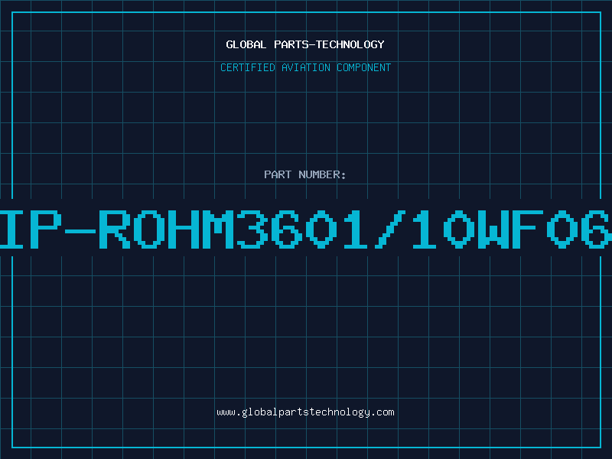This screenshot has width=612, height=459.
Task: Click the www prefix of the URL
Action: 226,412
